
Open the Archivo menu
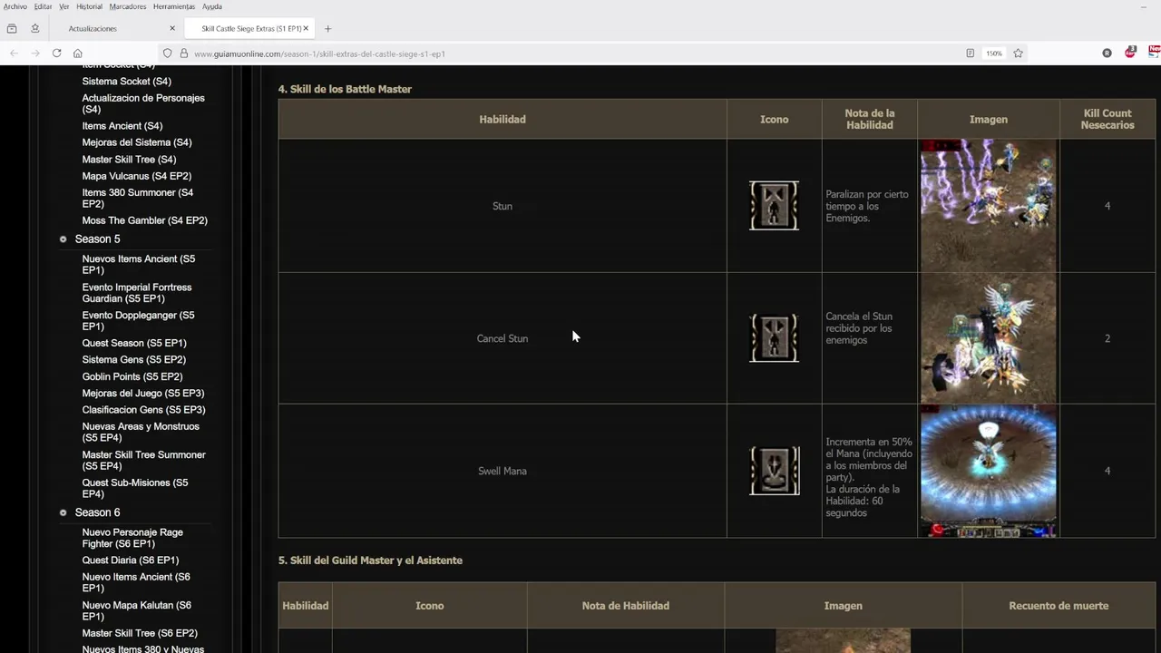(x=15, y=6)
